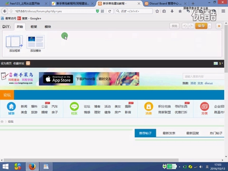Click the orange 论坛 nav item
228x171 pixels.
pos(7,95)
